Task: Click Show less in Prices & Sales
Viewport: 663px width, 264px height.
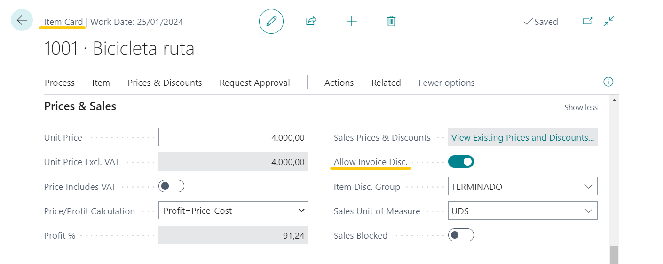Action: (x=581, y=107)
